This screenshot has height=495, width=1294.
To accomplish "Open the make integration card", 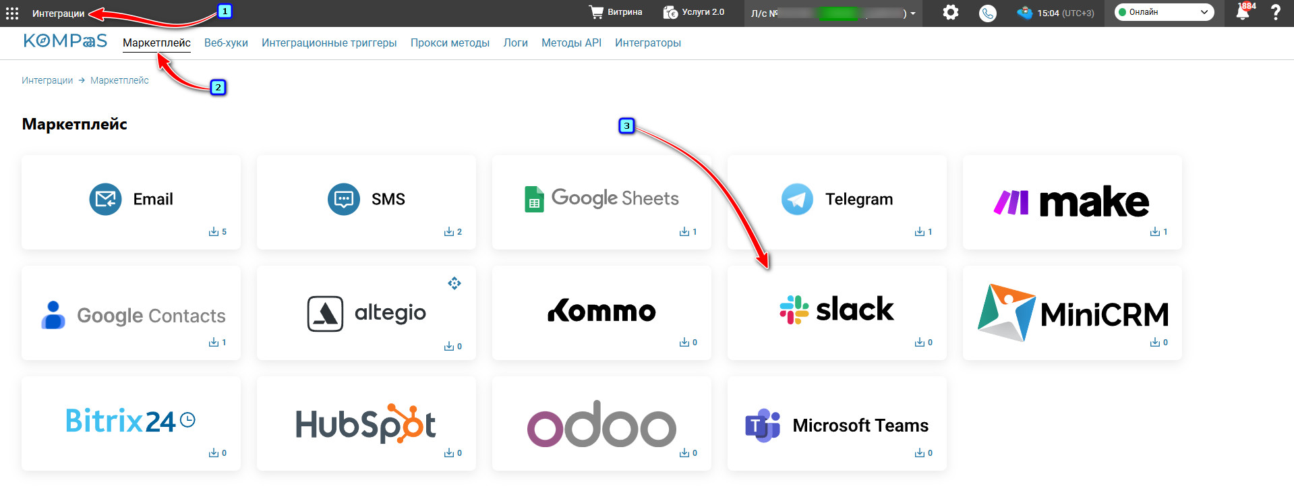I will [1072, 202].
